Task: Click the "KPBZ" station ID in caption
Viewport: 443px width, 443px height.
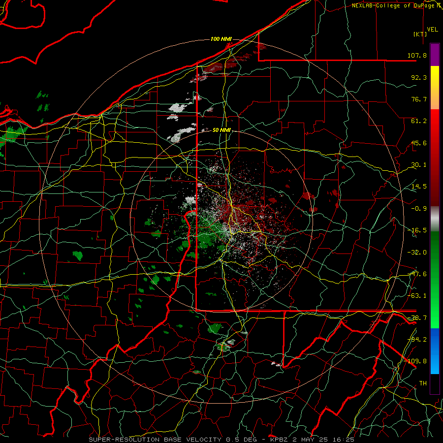Action: (279, 440)
